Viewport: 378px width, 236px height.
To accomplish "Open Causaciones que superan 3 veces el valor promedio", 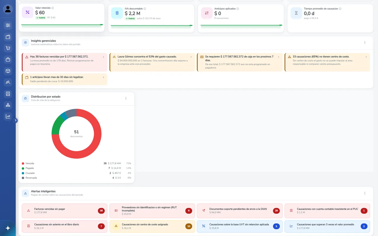I will tap(327, 226).
